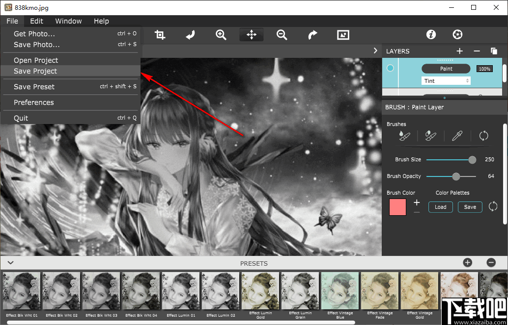Choose Save Photo... menu entry
The image size is (508, 325).
click(x=70, y=45)
